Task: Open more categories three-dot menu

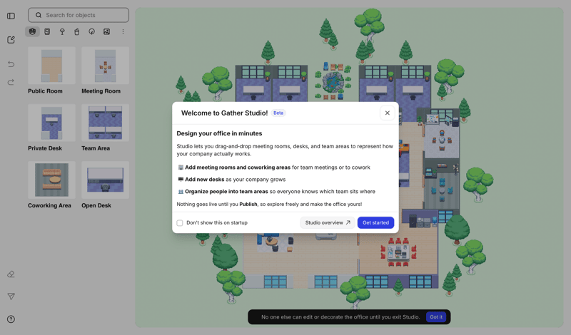Action: [123, 31]
